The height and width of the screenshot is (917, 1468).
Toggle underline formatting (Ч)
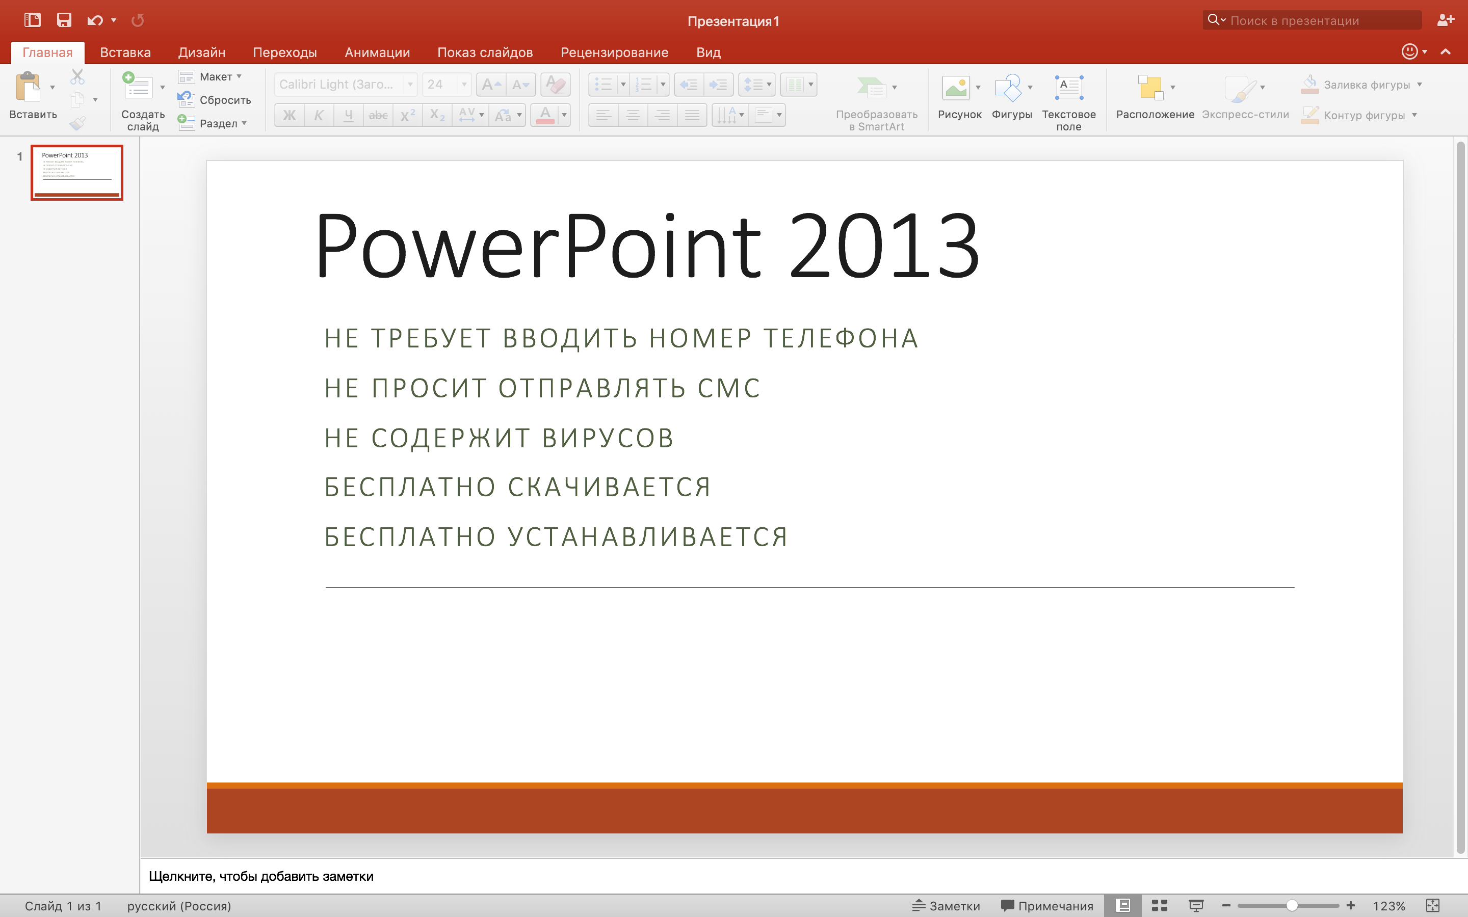tap(348, 115)
